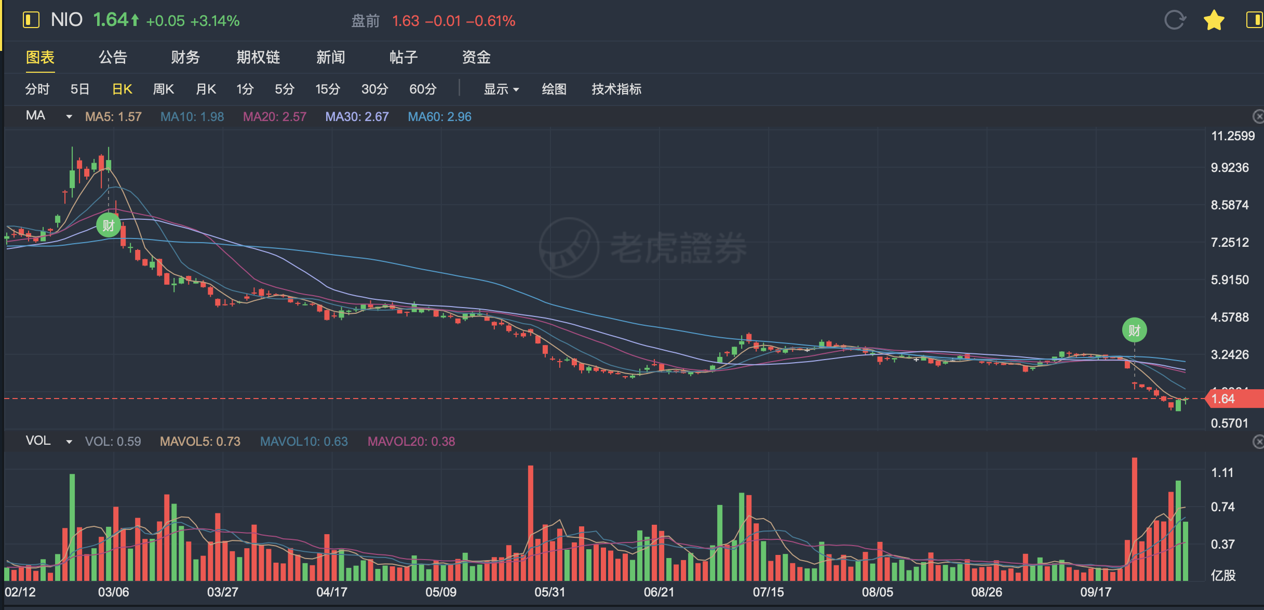Open 技术指标 technical indicators
This screenshot has height=610, width=1264.
tap(616, 89)
